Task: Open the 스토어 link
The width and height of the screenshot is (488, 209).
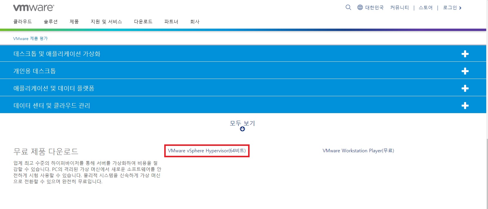Action: click(x=426, y=8)
